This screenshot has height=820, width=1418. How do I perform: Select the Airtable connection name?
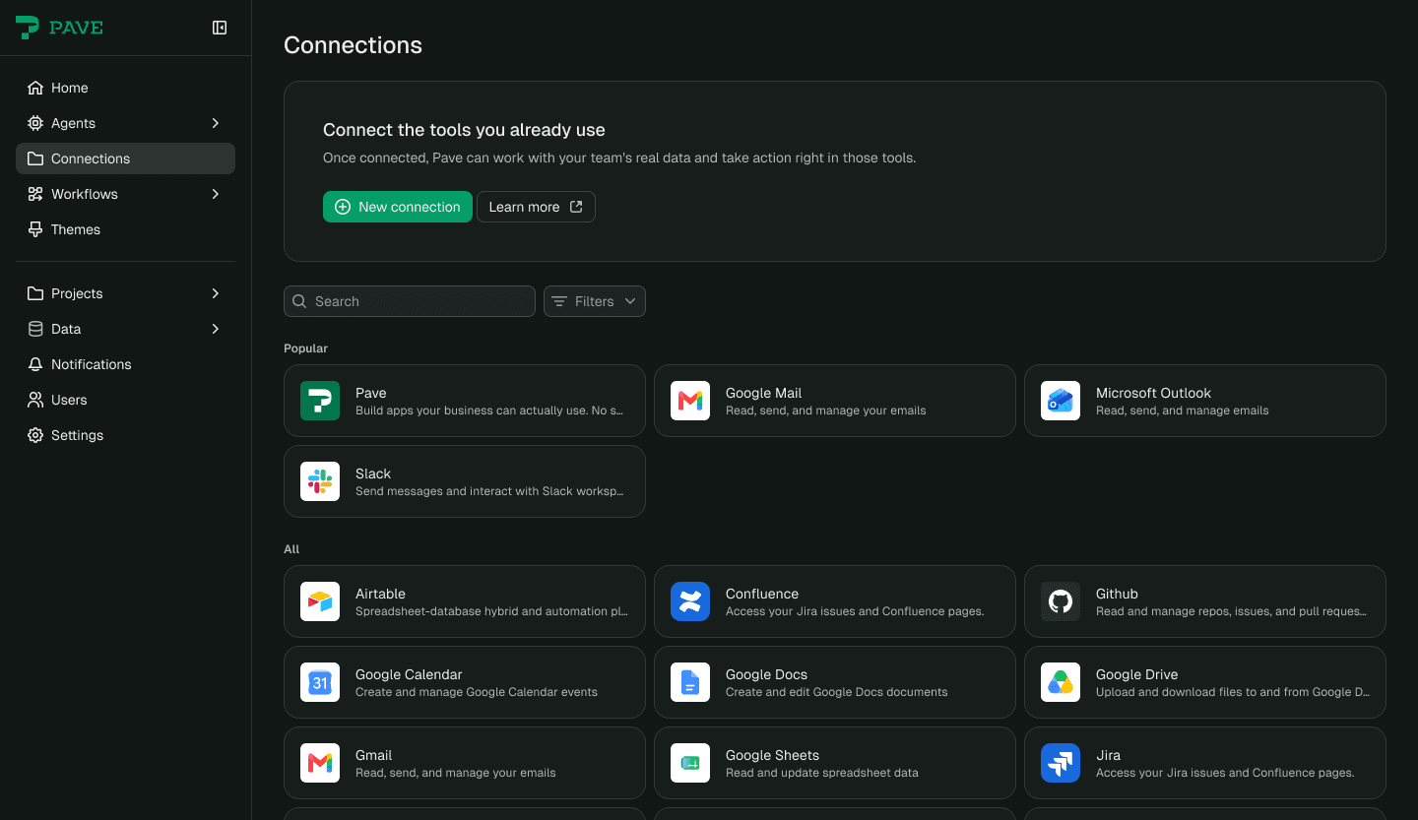click(380, 594)
